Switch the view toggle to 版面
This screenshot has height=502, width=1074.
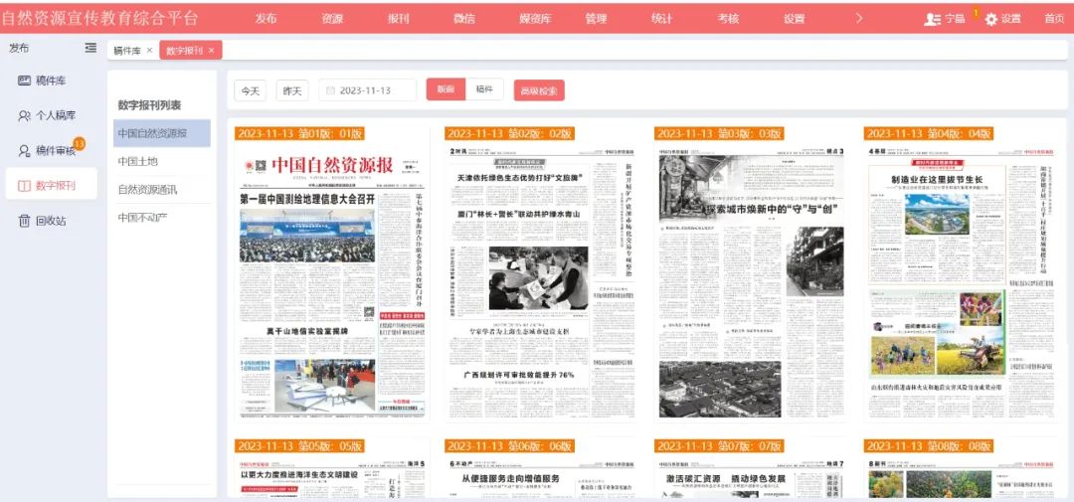(446, 89)
